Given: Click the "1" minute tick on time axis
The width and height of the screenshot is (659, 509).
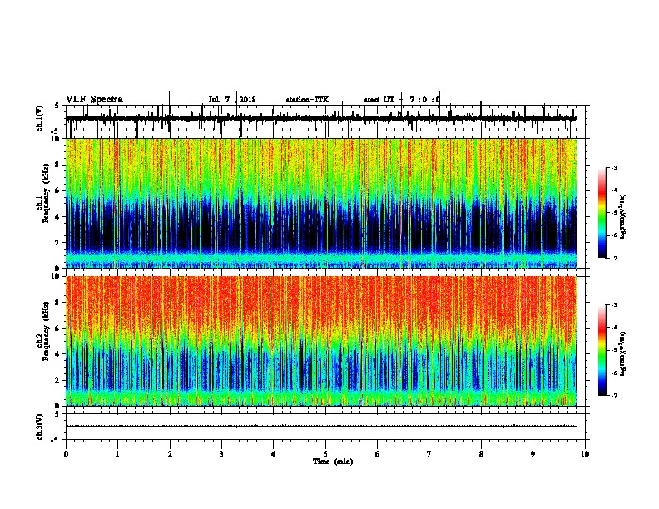Looking at the screenshot, I should click(x=117, y=453).
